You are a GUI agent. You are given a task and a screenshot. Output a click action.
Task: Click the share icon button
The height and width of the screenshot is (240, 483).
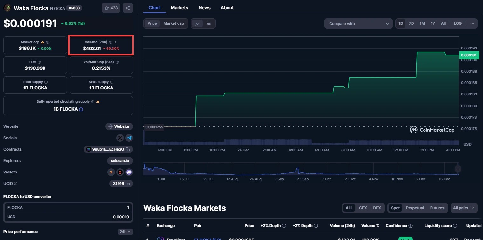[127, 8]
